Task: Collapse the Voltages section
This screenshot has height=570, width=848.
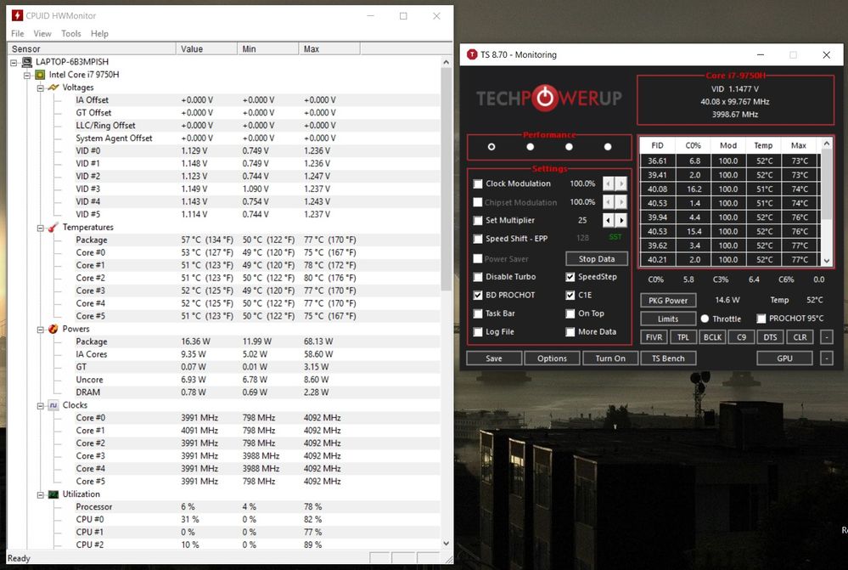Action: point(40,87)
